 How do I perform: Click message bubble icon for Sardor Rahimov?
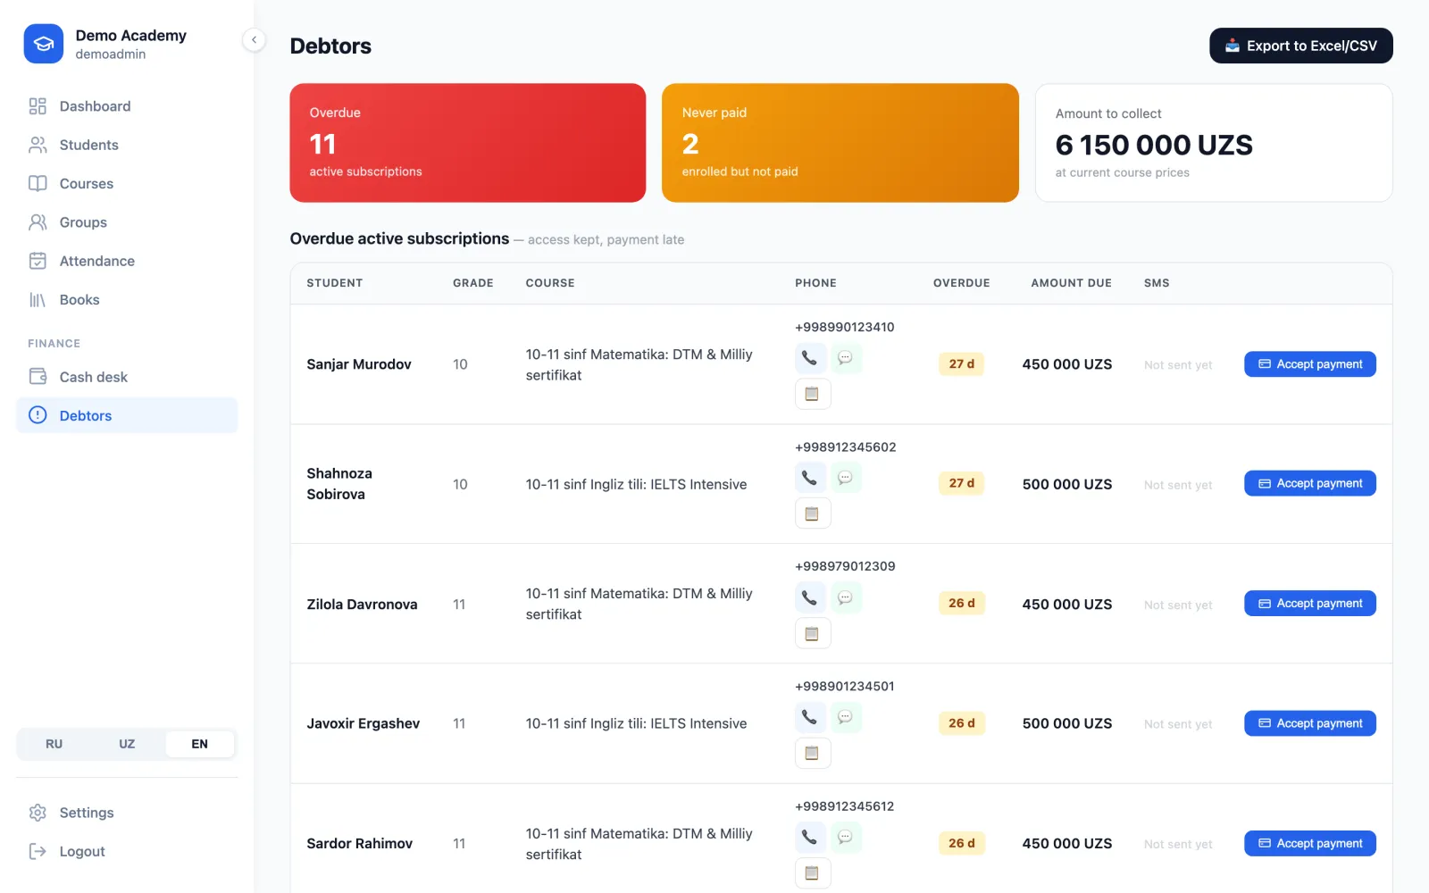(x=845, y=837)
